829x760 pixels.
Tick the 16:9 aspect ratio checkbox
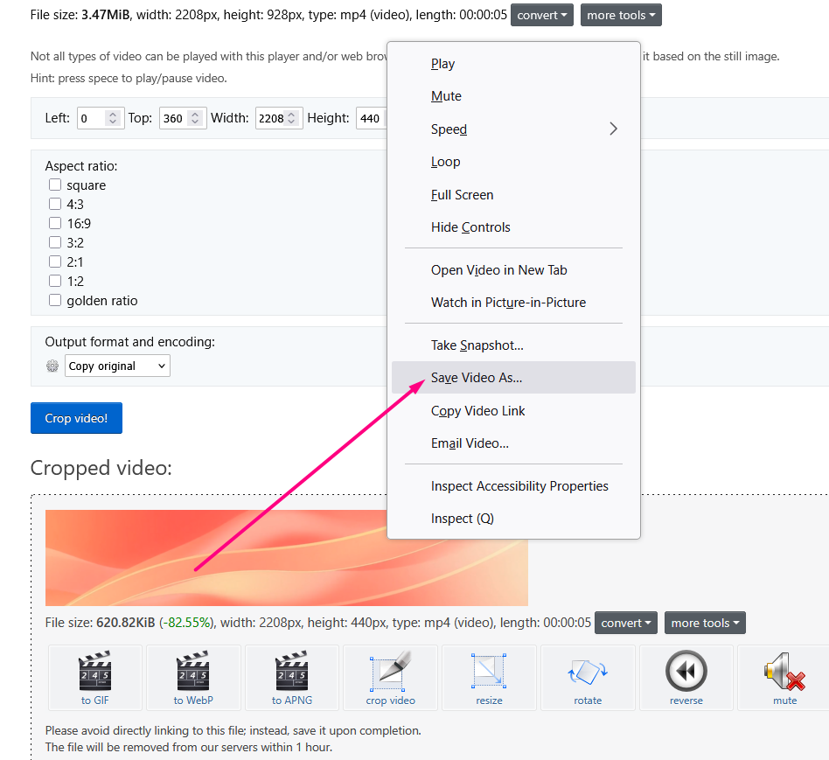pyautogui.click(x=55, y=223)
